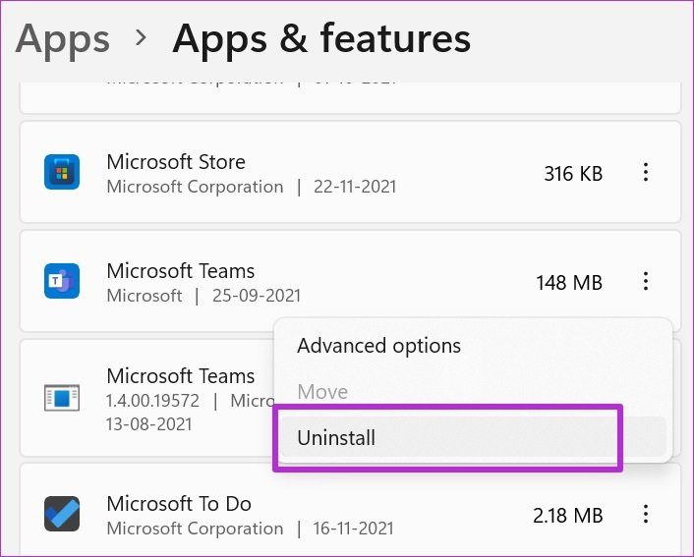This screenshot has width=694, height=557.
Task: Click the Apps & features heading
Action: [321, 38]
